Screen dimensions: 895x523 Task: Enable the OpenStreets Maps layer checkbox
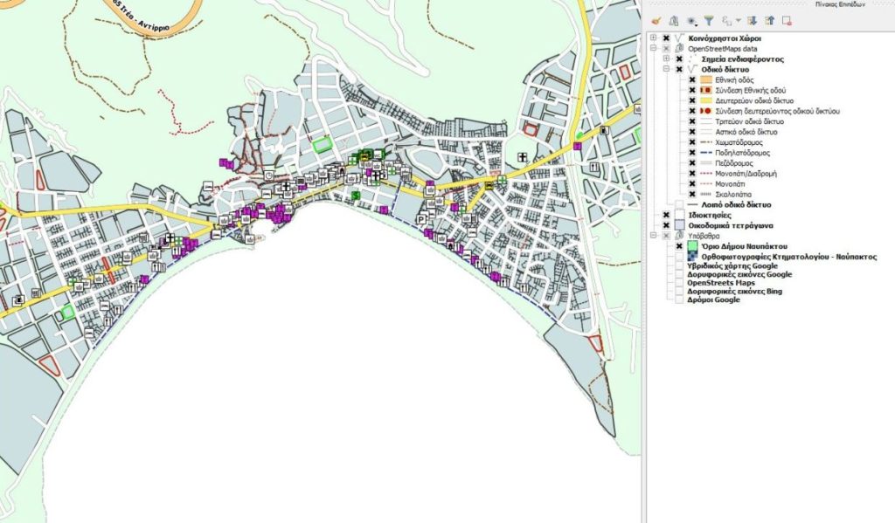[x=679, y=282]
